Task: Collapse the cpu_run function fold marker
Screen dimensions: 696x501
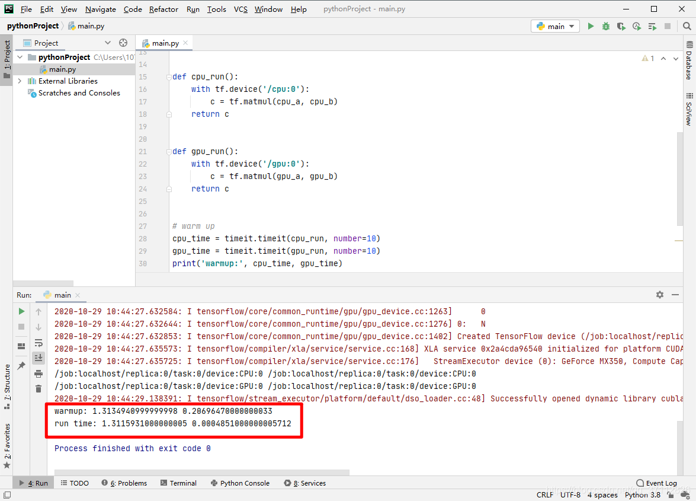Action: coord(169,77)
